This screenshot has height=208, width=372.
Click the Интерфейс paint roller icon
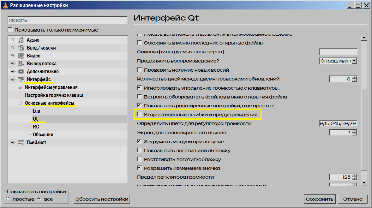(x=21, y=80)
